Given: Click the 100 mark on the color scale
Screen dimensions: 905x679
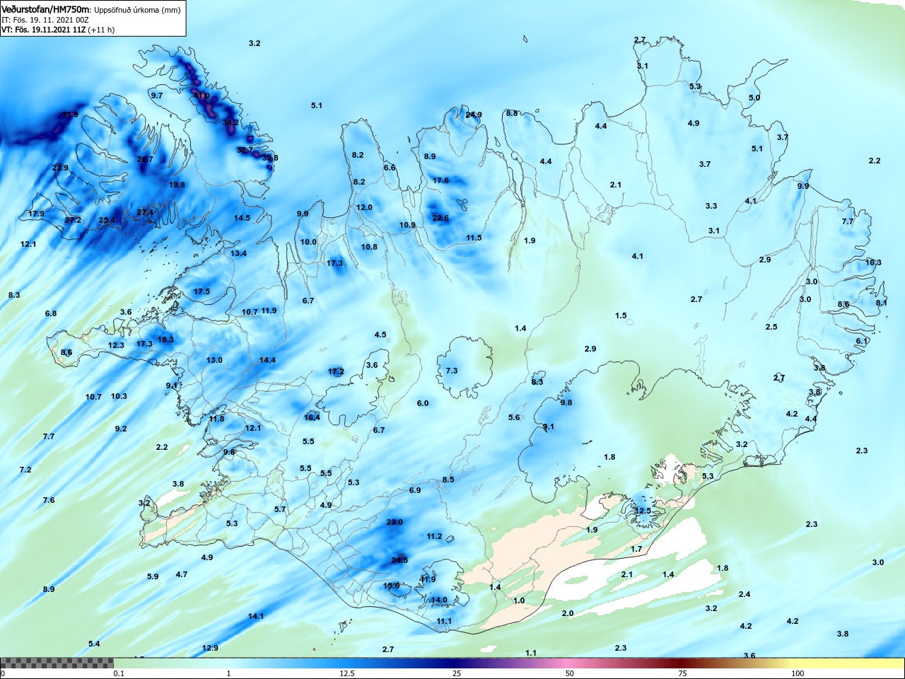Looking at the screenshot, I should (798, 674).
